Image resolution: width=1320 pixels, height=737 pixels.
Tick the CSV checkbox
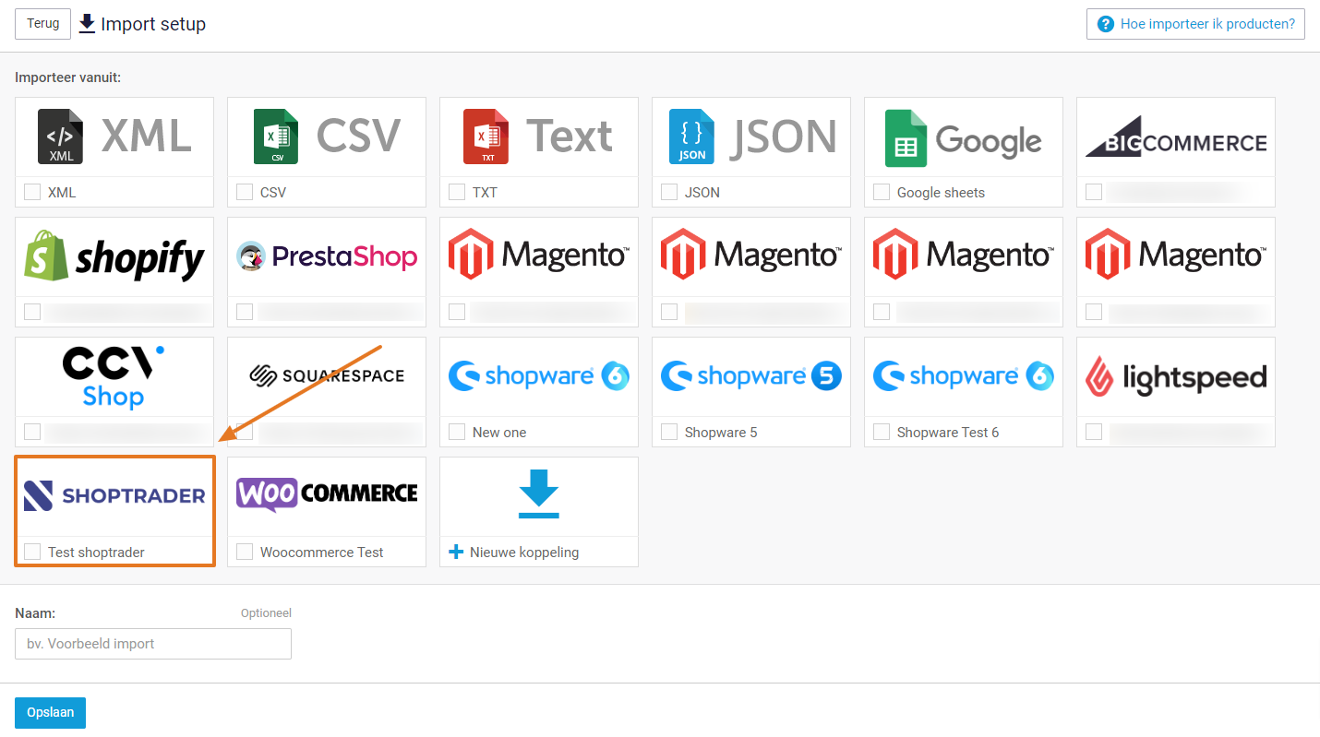(x=245, y=192)
